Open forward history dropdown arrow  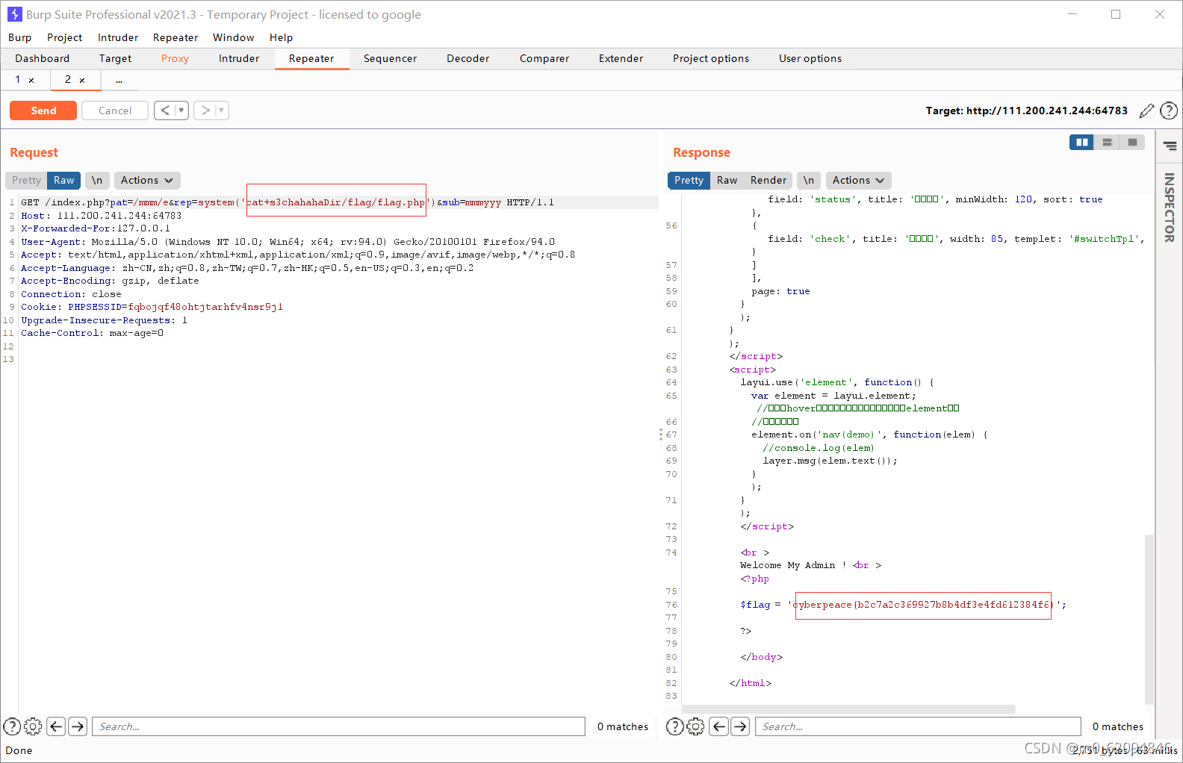tap(222, 110)
